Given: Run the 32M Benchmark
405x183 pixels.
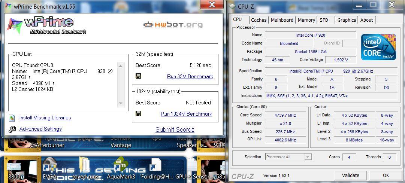Looking at the screenshot, I should (190, 76).
